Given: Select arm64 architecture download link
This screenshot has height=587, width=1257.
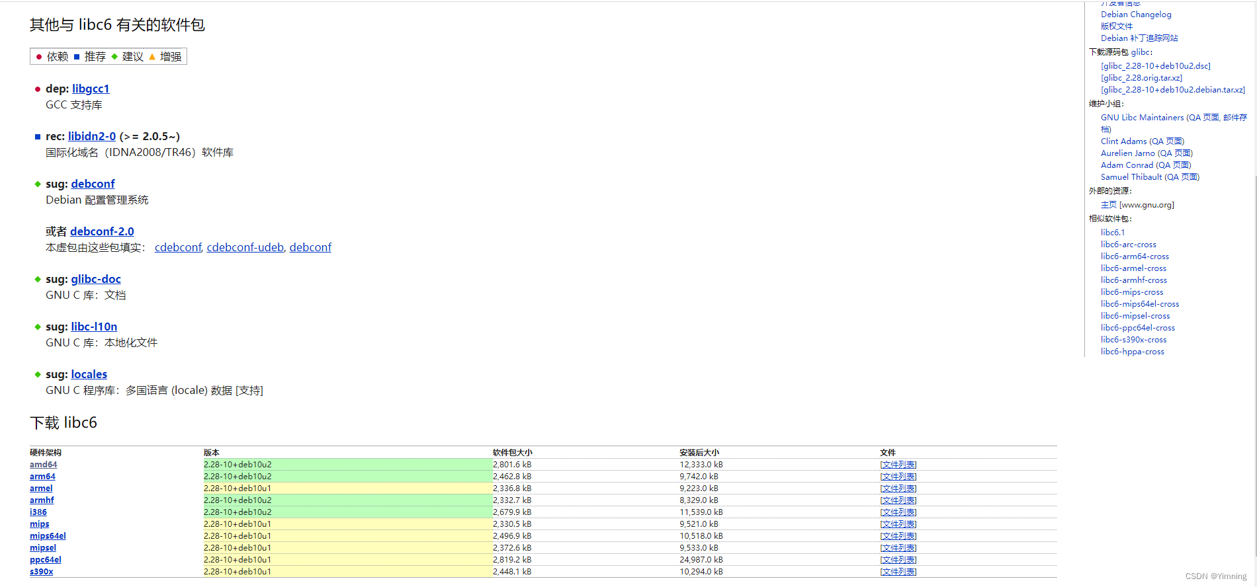Looking at the screenshot, I should [x=42, y=477].
